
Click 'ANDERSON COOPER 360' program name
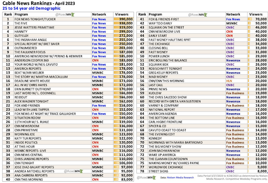(x=32, y=61)
